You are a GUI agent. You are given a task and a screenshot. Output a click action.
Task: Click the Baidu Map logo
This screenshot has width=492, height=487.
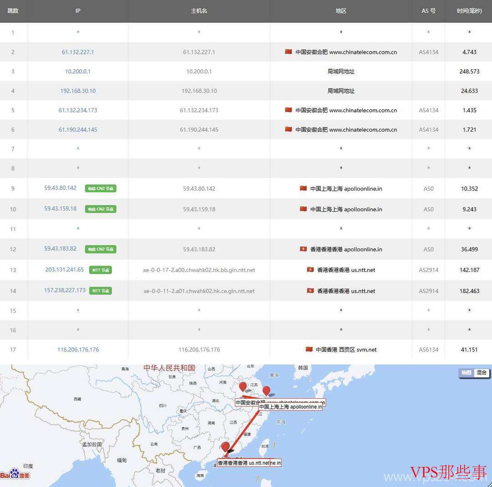[15, 473]
